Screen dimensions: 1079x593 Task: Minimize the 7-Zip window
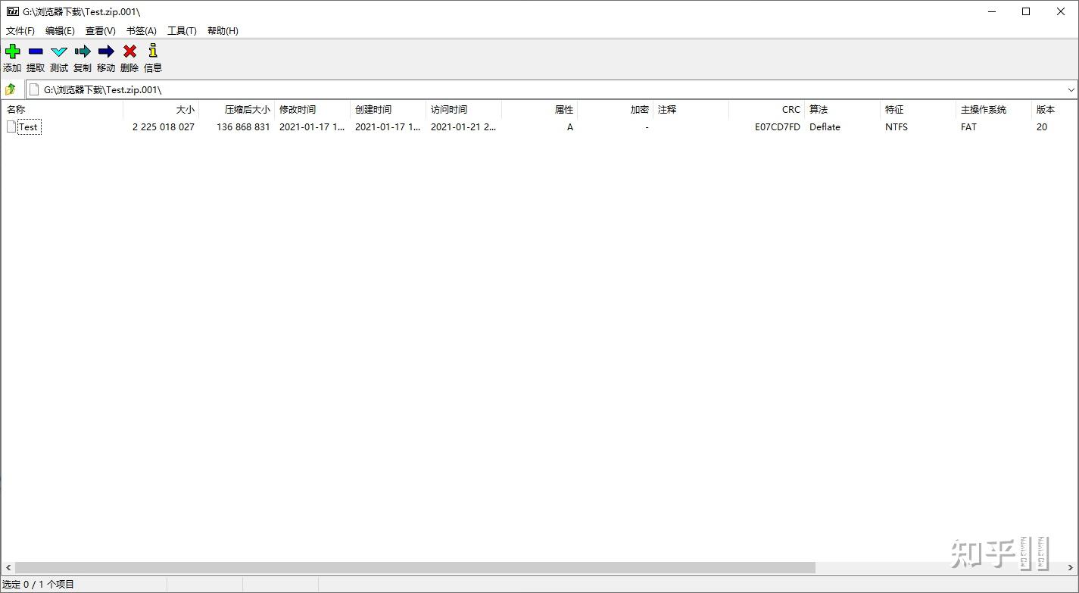coord(992,11)
